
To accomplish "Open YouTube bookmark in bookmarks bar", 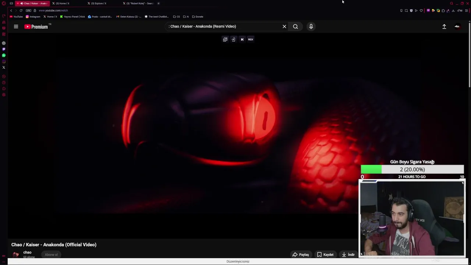I will click(x=16, y=17).
